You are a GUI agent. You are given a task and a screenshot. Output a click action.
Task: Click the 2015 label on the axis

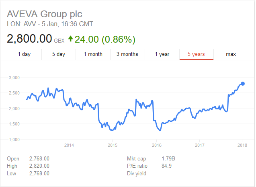112,145
